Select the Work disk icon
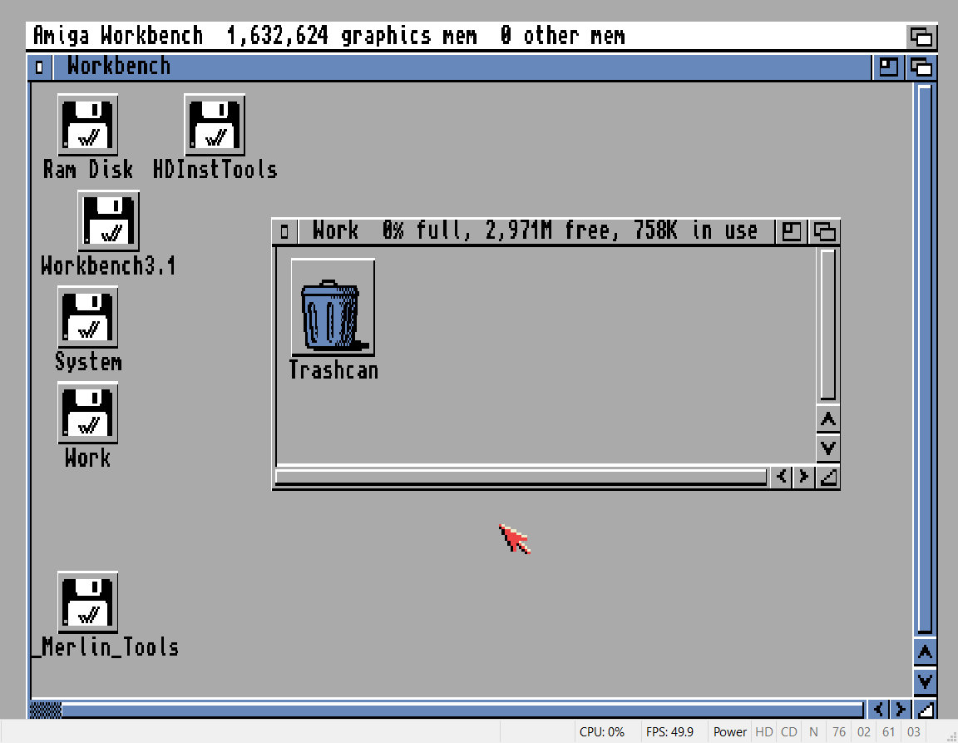Screen dimensions: 958x743 pyautogui.click(x=88, y=413)
